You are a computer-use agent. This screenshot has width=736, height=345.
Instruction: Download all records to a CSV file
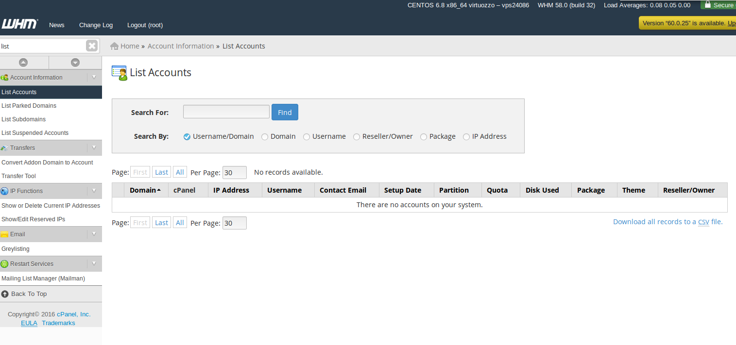point(668,222)
